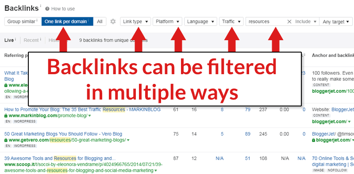Click the Backlinks page heading
Viewport: 354px width, 174px height.
click(x=21, y=8)
